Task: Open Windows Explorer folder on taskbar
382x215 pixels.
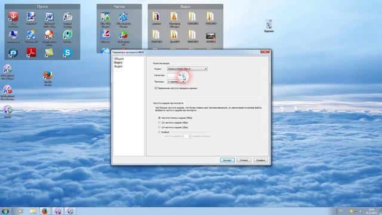Action: pyautogui.click(x=33, y=211)
